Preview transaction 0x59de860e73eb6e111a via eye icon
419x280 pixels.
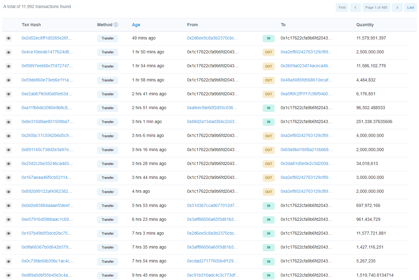[x=9, y=80]
